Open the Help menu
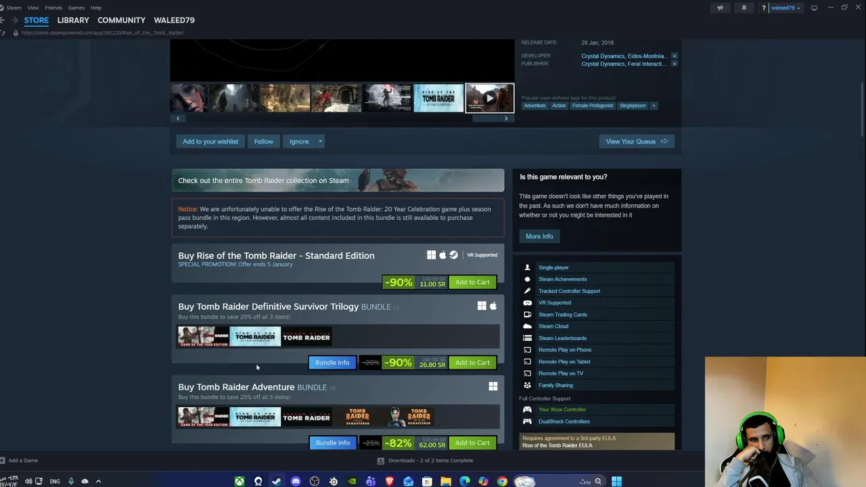Image resolution: width=866 pixels, height=487 pixels. click(96, 7)
